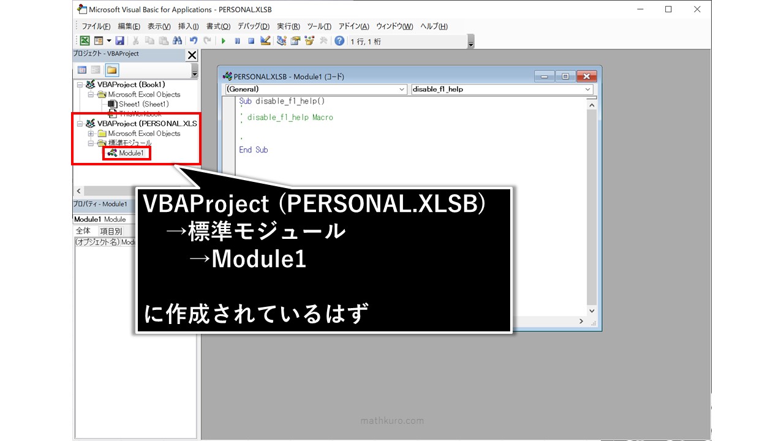The height and width of the screenshot is (441, 784).
Task: Toggle Folders view in Project pane
Action: [111, 70]
